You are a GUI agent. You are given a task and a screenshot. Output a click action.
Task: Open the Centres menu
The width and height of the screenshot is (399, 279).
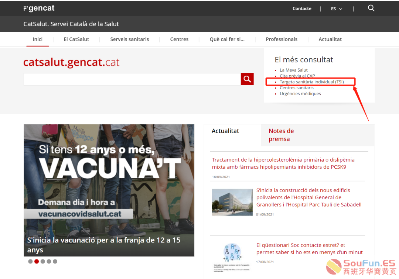coord(179,39)
